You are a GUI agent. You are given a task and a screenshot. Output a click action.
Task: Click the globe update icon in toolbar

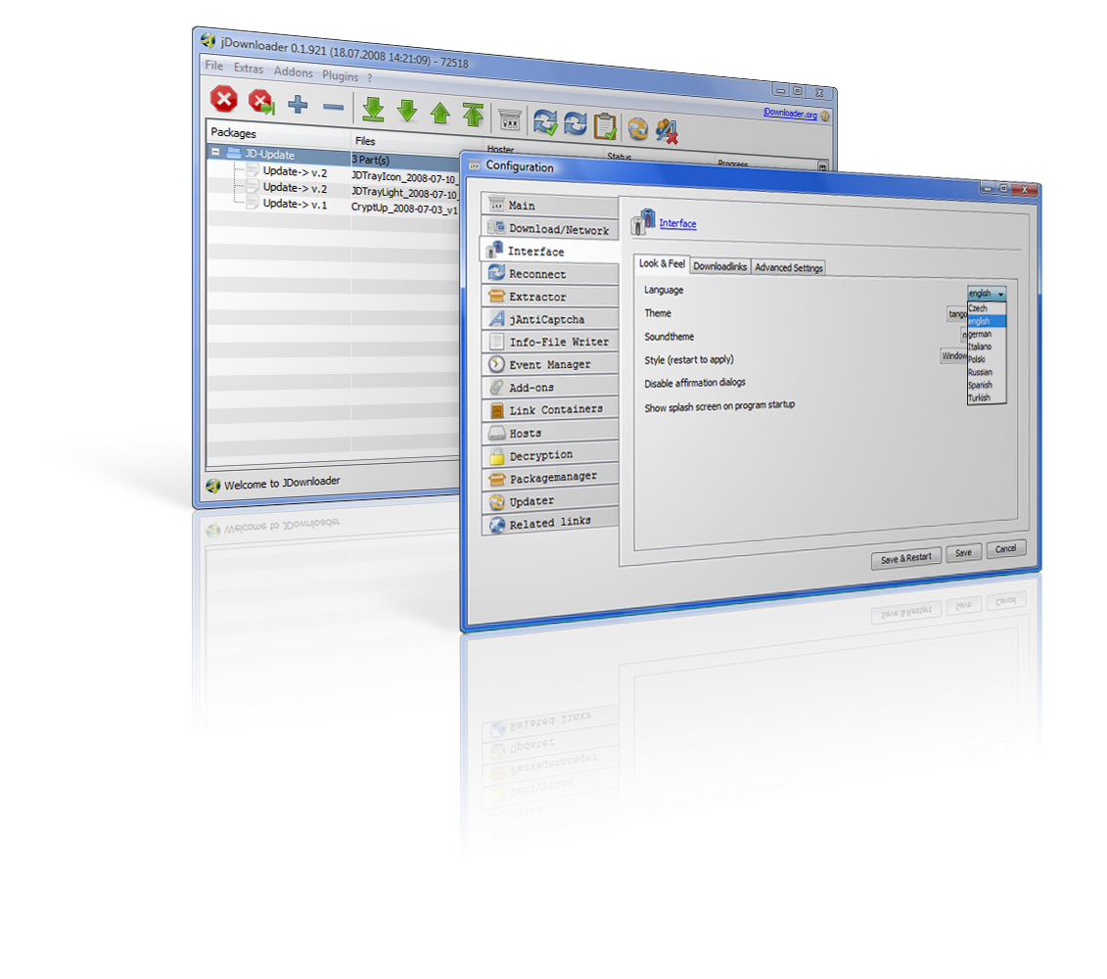(x=638, y=128)
